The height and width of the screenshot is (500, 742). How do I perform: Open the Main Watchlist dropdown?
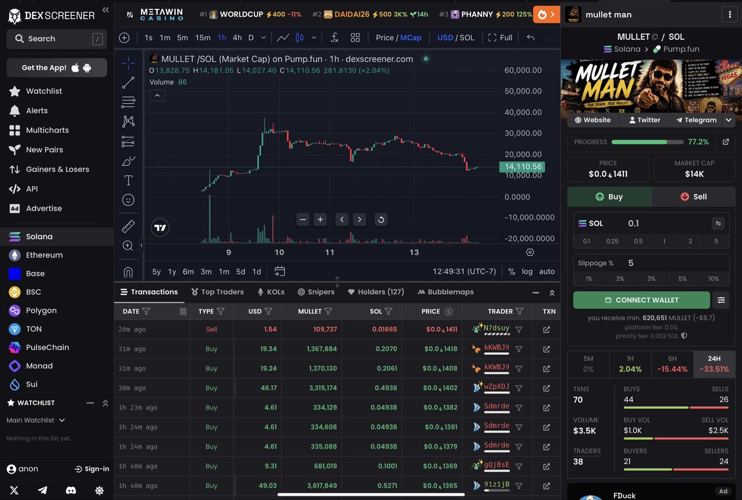click(x=36, y=420)
